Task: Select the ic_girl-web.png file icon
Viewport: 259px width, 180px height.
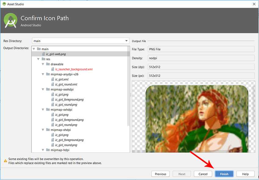Action: [x=43, y=54]
